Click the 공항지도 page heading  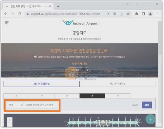click(79, 33)
